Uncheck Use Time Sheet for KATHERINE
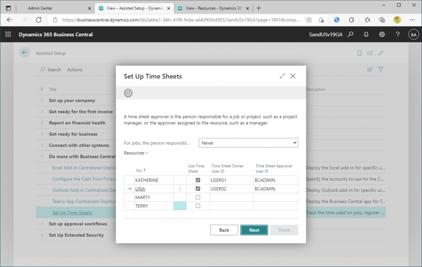This screenshot has height=267, width=422. pyautogui.click(x=198, y=180)
